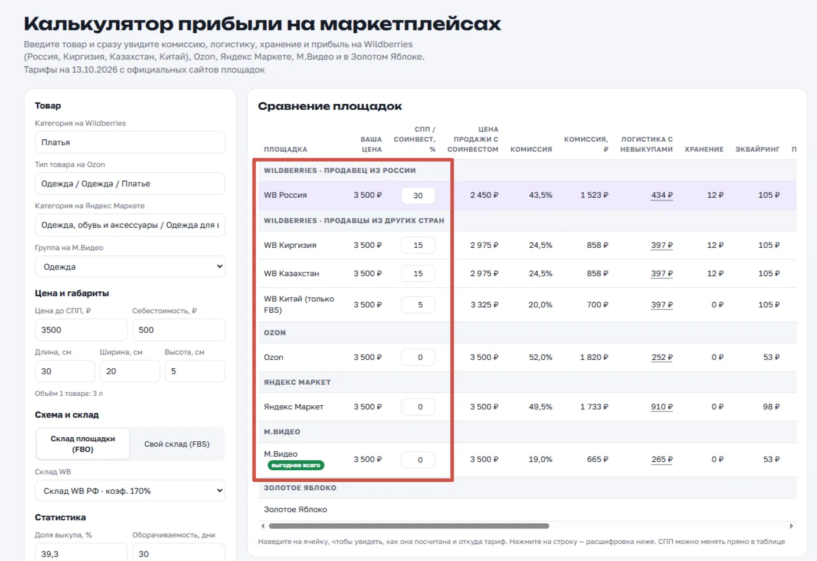Select the WB Россия row name

coord(285,195)
